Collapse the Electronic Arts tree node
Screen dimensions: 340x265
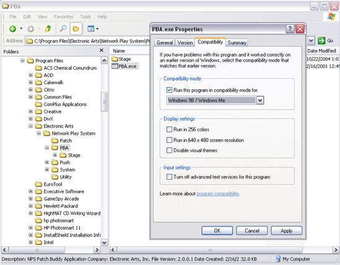click(30, 126)
